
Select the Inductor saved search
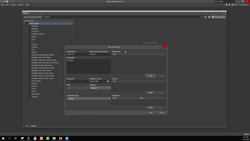click(34, 44)
